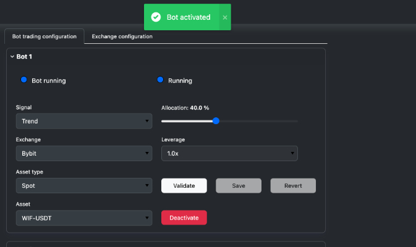
Task: Click the green checkmark success icon
Action: pyautogui.click(x=156, y=17)
